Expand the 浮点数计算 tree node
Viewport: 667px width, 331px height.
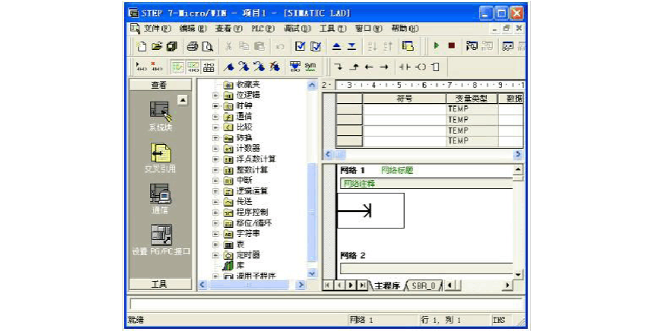[x=215, y=159]
